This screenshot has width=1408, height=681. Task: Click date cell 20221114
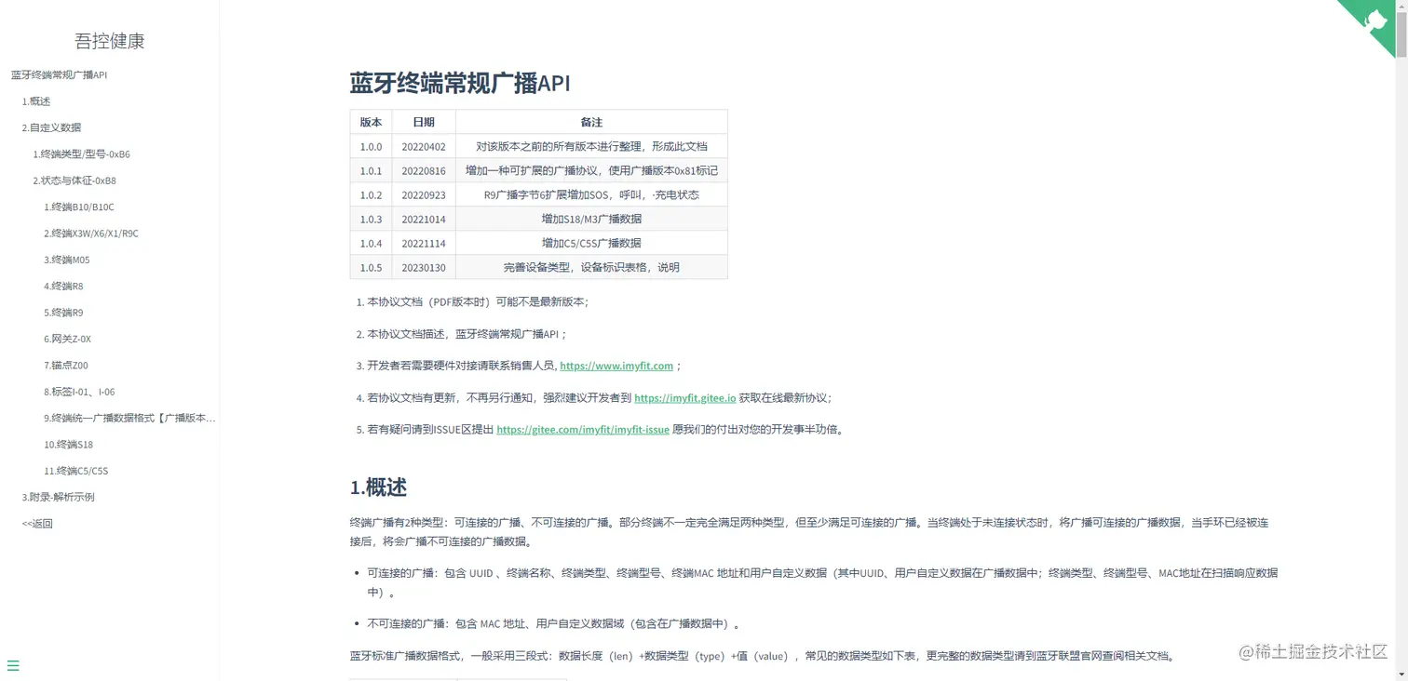424,243
